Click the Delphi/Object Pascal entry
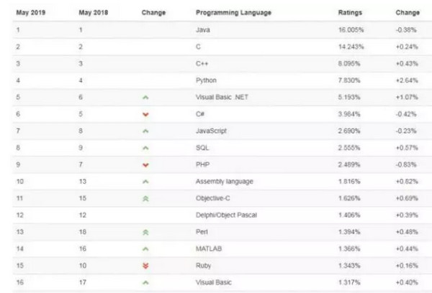Image resolution: width=432 pixels, height=293 pixels. click(226, 215)
